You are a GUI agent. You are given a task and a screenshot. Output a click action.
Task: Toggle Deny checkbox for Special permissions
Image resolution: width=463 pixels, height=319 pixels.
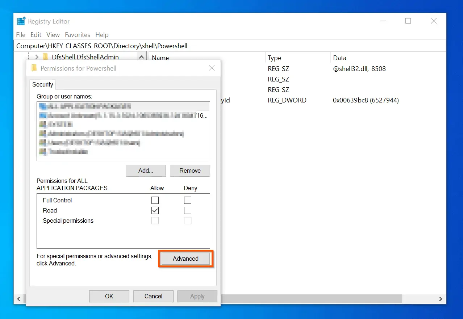point(188,221)
